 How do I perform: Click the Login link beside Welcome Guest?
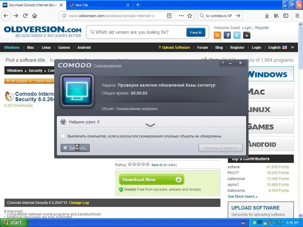point(247,27)
